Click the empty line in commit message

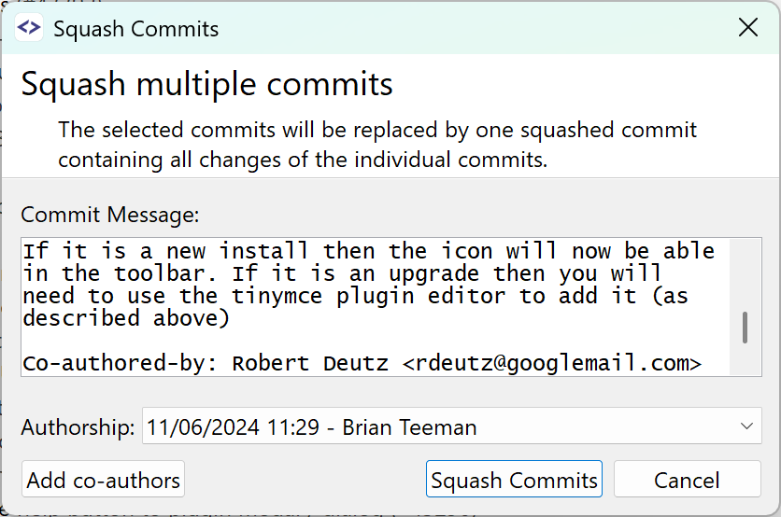[376, 341]
